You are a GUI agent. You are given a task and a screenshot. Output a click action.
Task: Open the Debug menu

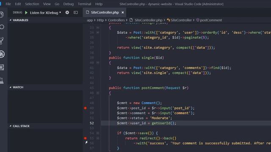[69, 4]
